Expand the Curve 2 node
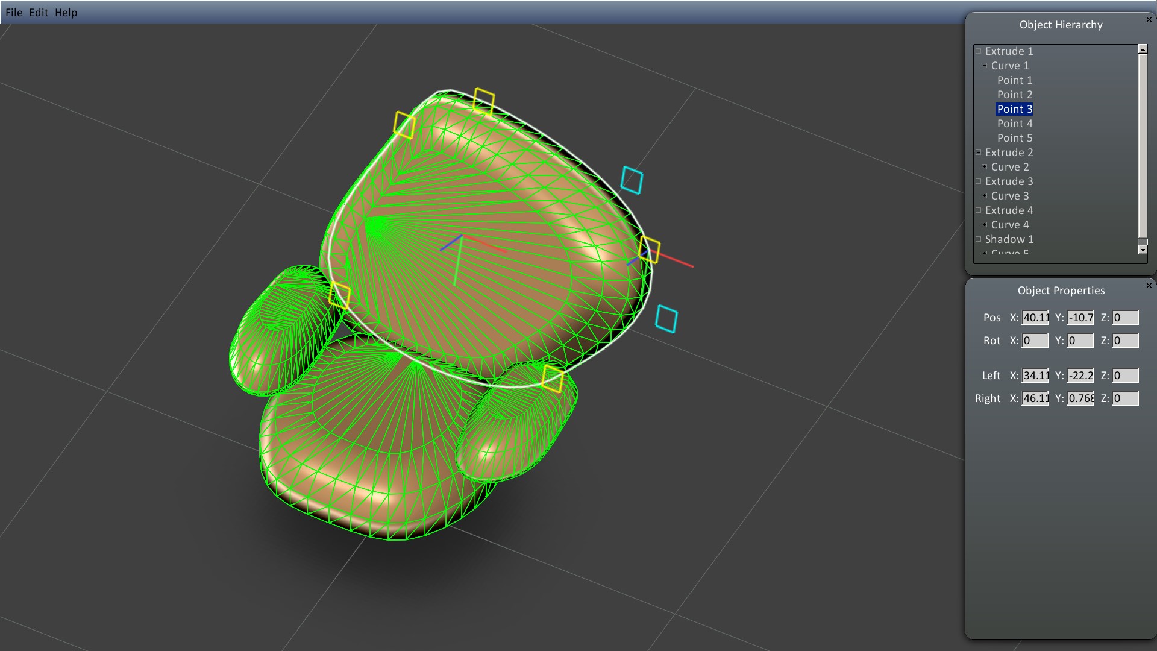 [x=985, y=167]
